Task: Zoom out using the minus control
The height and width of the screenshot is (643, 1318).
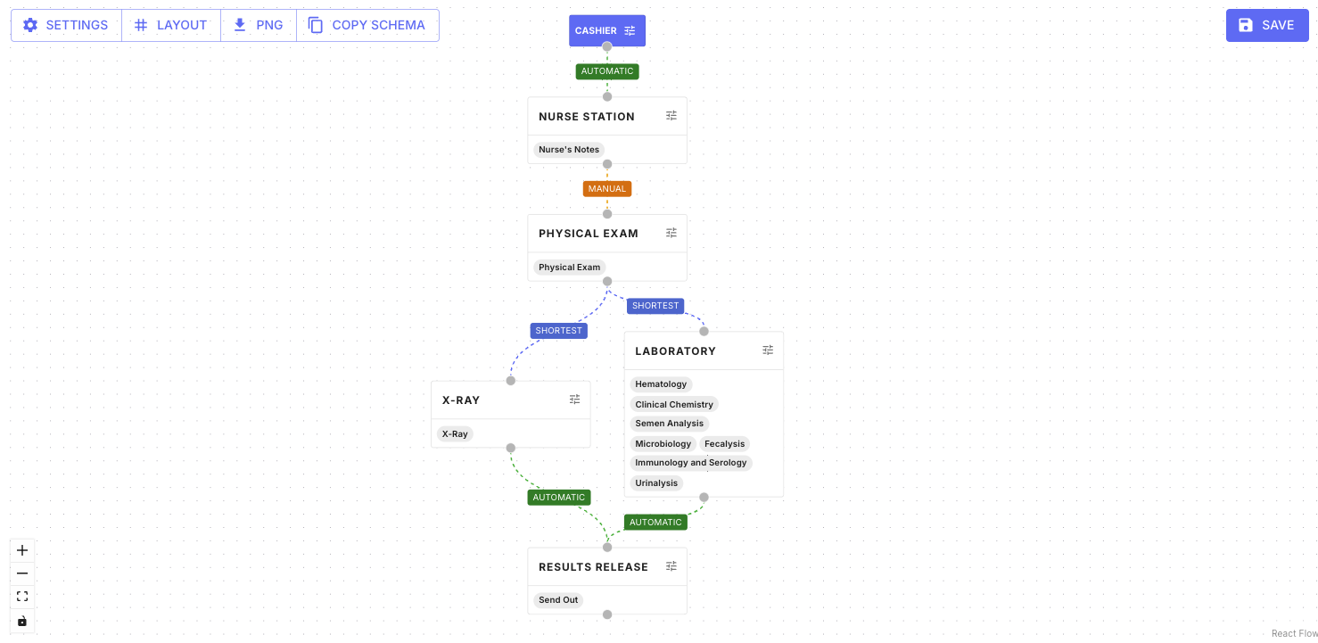Action: coord(23,573)
